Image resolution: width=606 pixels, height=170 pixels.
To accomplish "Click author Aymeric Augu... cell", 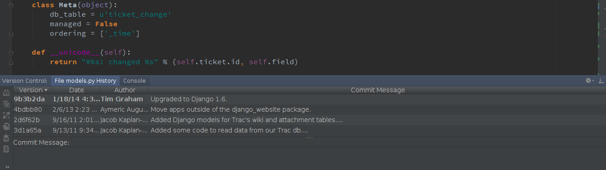I will (124, 109).
